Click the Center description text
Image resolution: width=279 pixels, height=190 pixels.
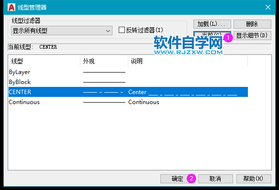[x=183, y=92]
